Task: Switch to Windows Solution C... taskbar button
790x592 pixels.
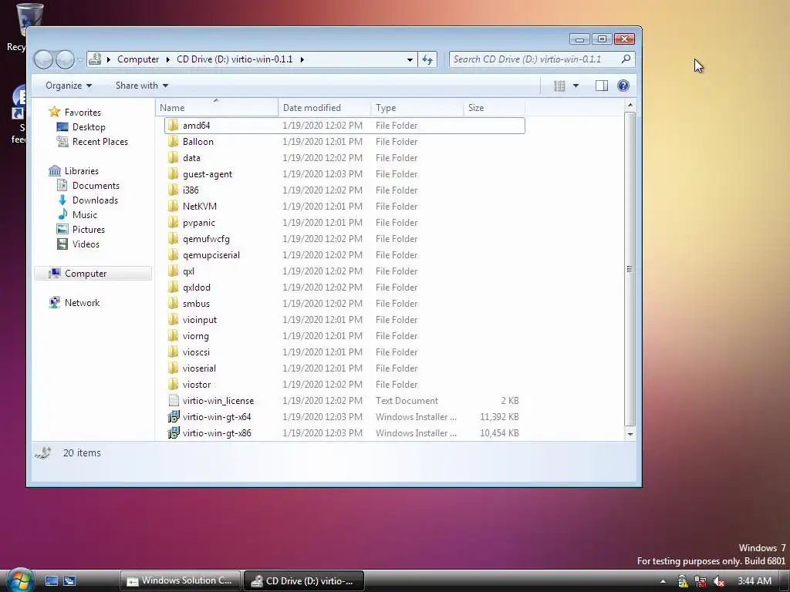Action: pyautogui.click(x=181, y=580)
